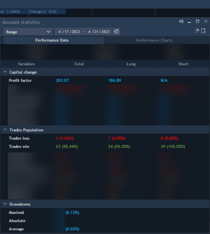This screenshot has height=234, width=210.
Task: Click the Account statistics panel title
Action: tap(21, 22)
